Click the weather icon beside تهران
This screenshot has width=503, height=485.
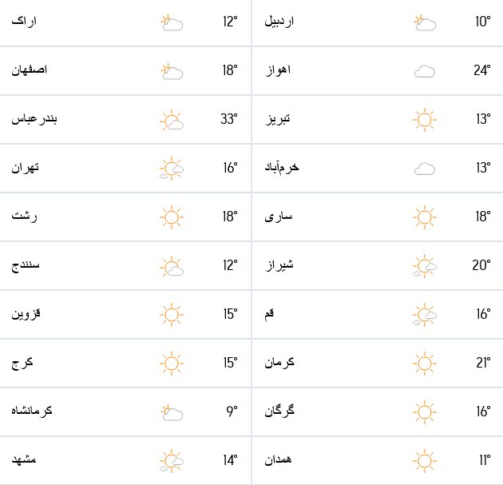[172, 169]
